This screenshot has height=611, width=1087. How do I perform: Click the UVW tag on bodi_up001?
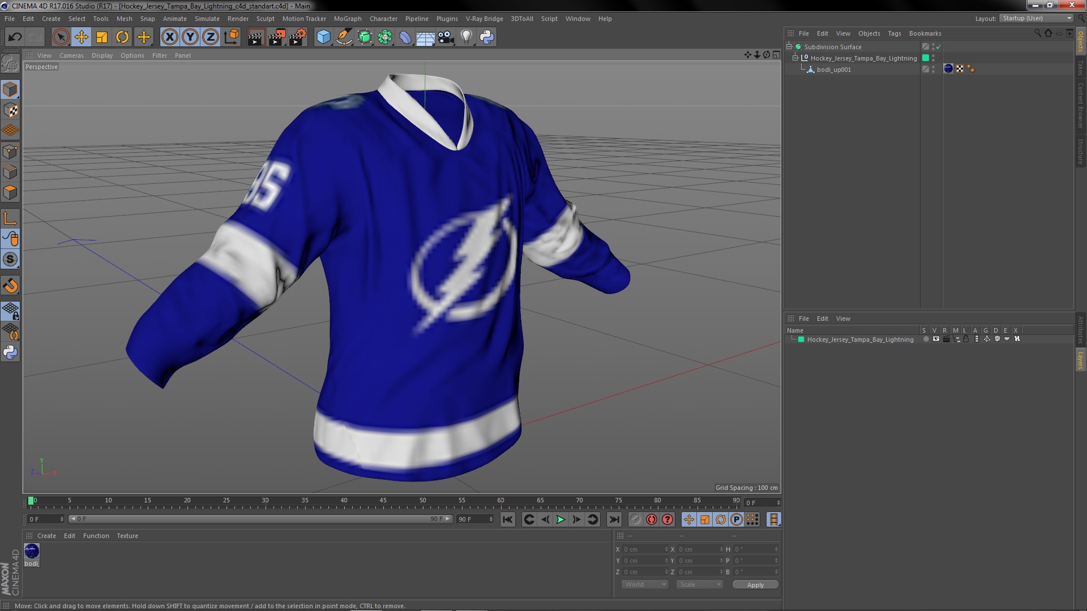pyautogui.click(x=960, y=69)
